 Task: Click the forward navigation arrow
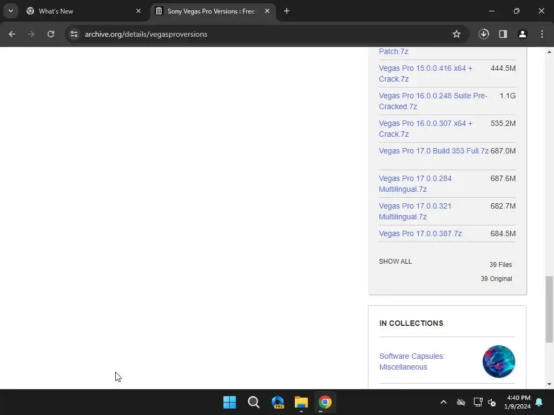click(x=31, y=34)
